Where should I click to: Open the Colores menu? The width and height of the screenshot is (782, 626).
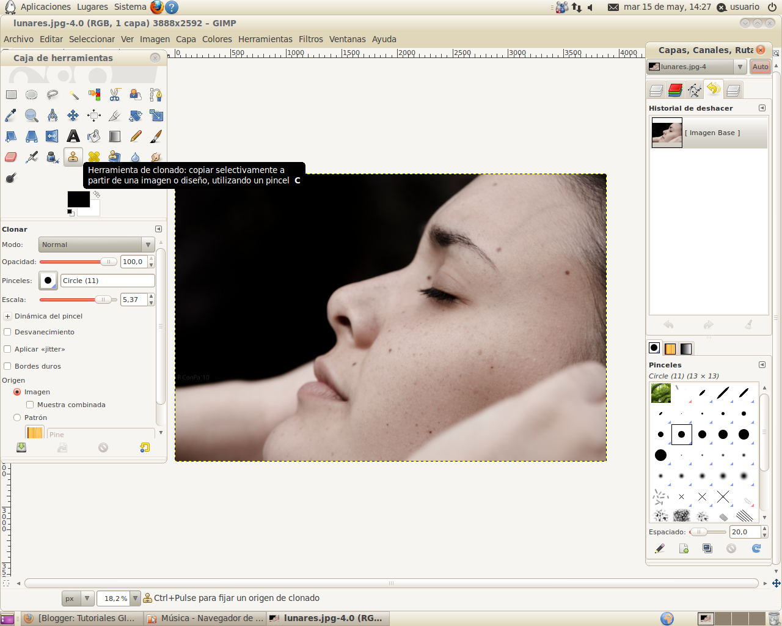[x=217, y=39]
